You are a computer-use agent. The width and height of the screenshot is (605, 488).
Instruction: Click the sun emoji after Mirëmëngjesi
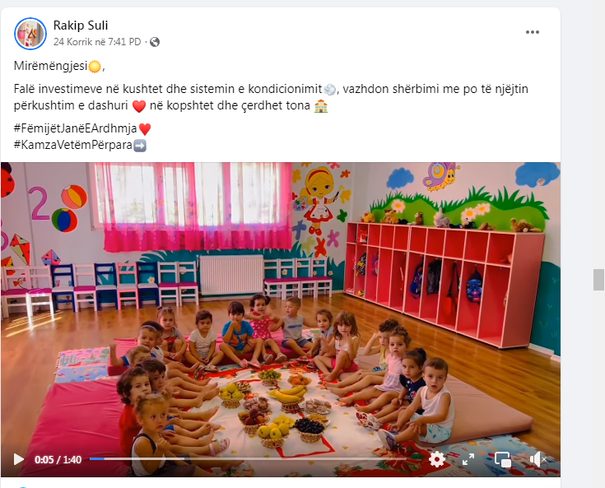[x=95, y=67]
